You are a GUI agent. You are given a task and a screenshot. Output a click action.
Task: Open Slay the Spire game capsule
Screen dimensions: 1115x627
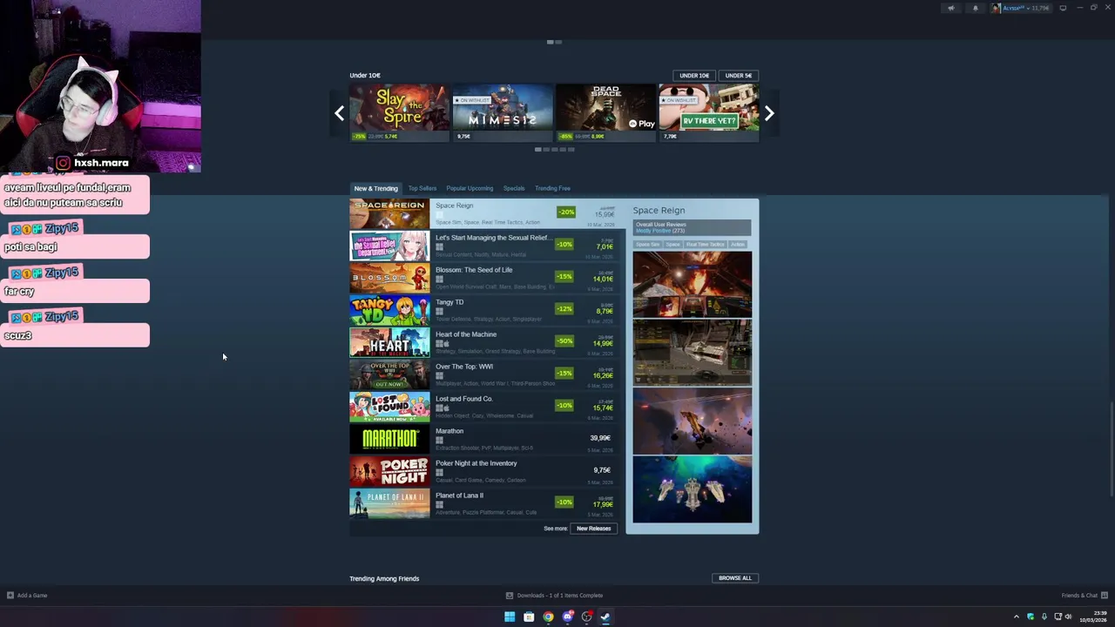(x=399, y=112)
